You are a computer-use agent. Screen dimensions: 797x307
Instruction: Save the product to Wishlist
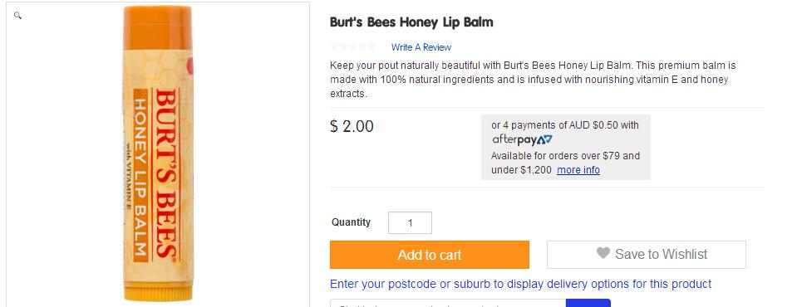pyautogui.click(x=647, y=255)
